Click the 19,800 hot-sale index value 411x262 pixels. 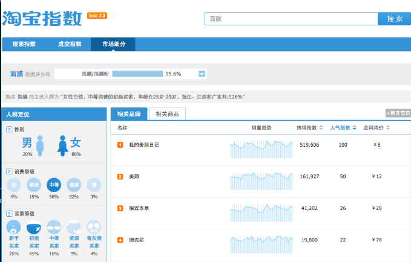[x=309, y=240]
